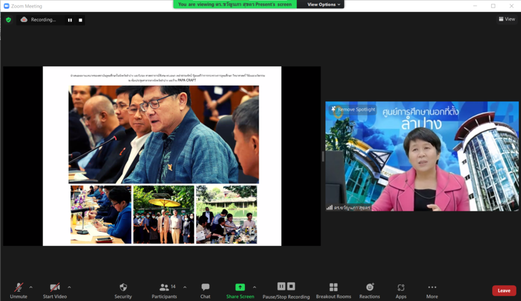Click the green encryption shield icon

[8, 20]
